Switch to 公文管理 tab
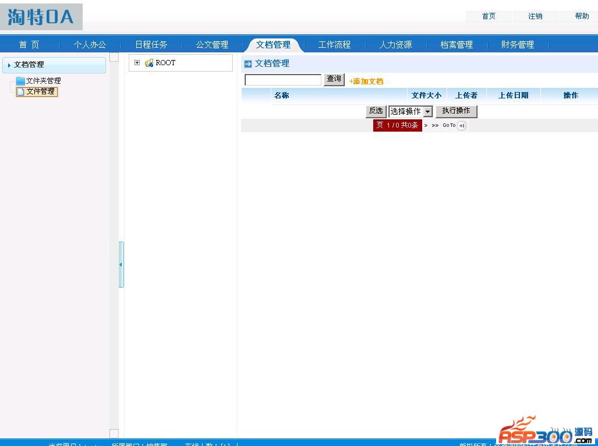Image resolution: width=598 pixels, height=446 pixels. point(212,45)
